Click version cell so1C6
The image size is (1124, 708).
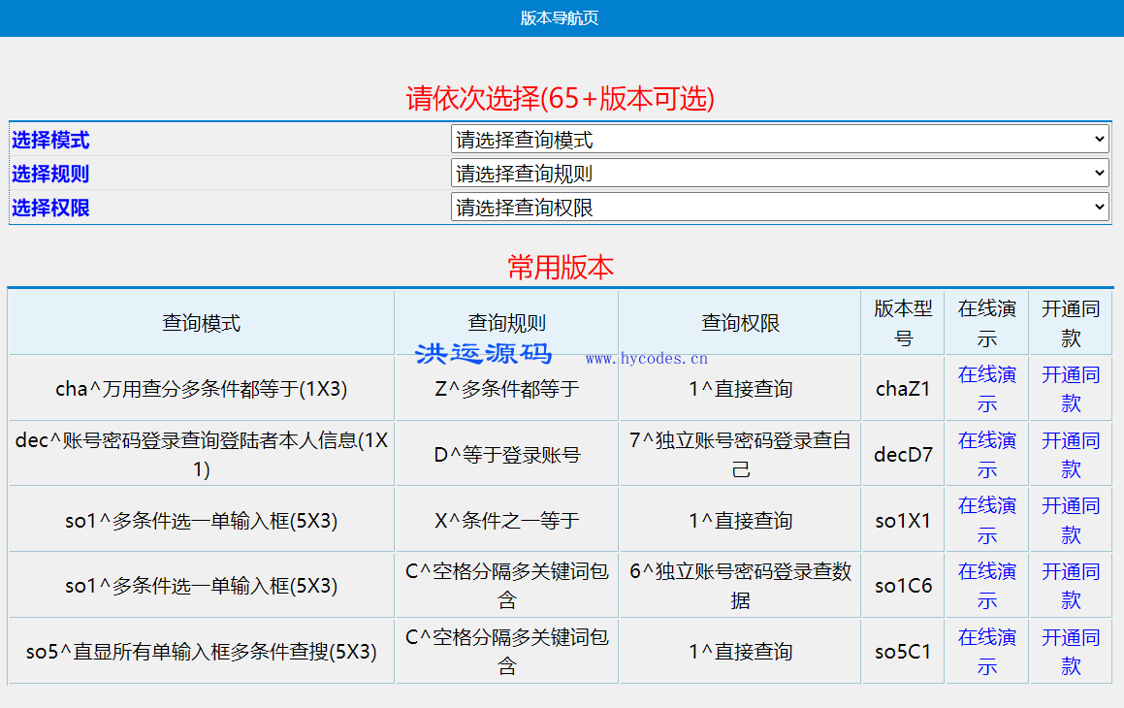coord(903,586)
